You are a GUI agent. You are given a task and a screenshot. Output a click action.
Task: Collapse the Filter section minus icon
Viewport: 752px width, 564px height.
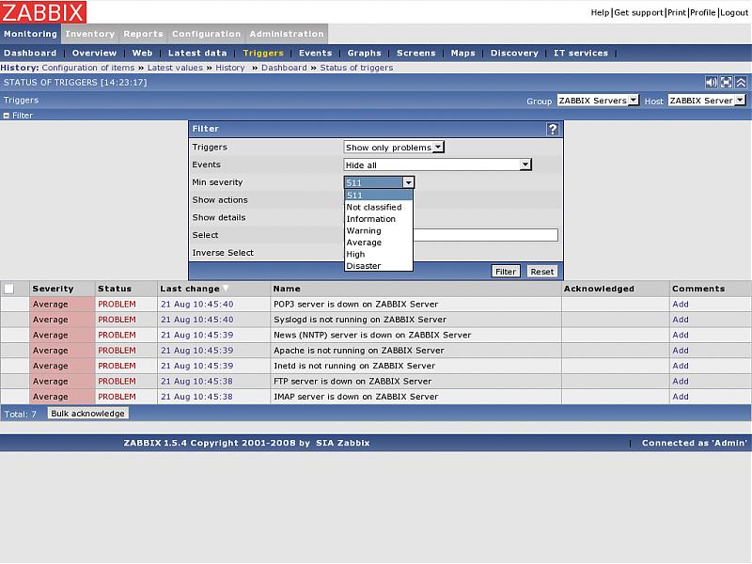7,116
